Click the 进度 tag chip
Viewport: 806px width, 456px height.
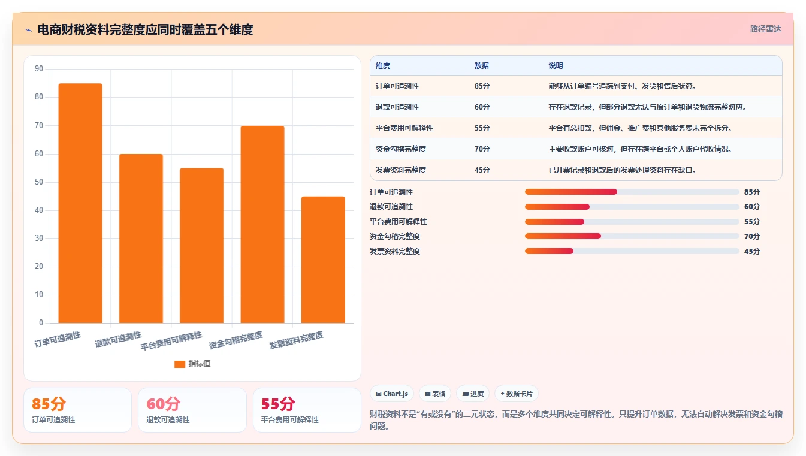[x=473, y=394]
